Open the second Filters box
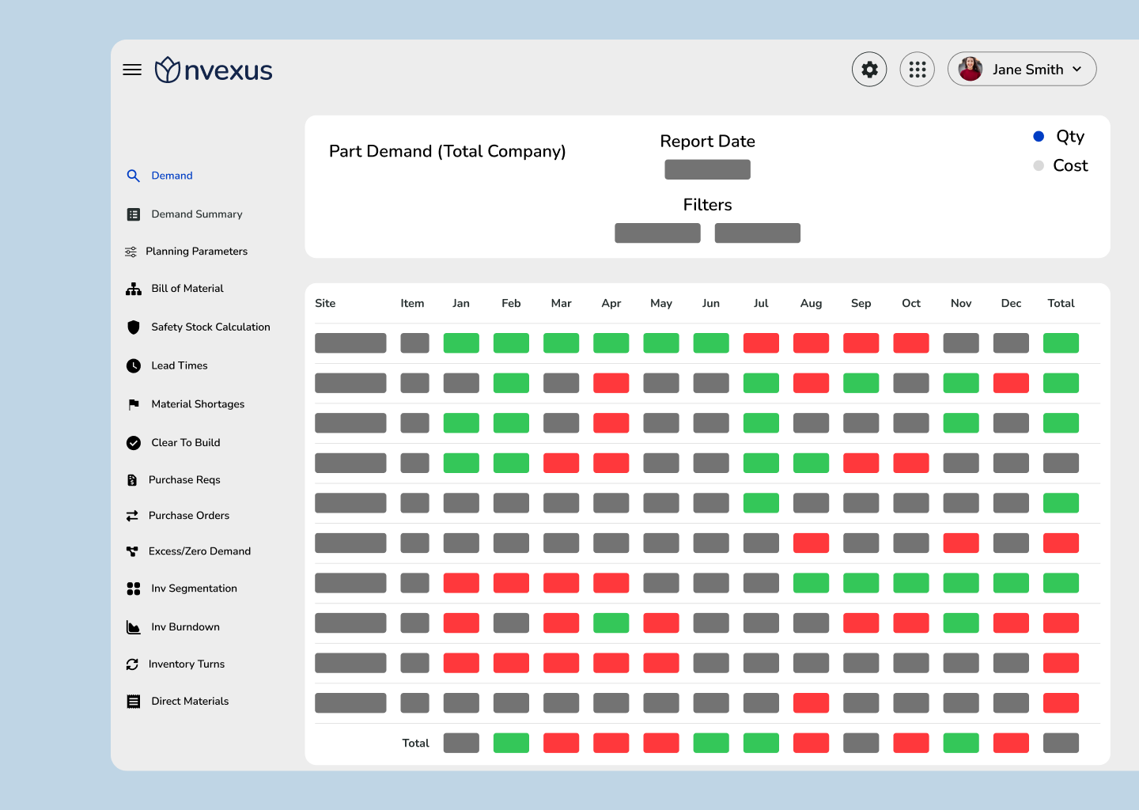Screen dimensions: 1139x810 (758, 233)
